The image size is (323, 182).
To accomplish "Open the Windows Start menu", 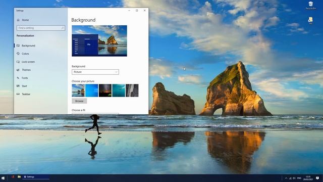I will [x=3, y=178].
